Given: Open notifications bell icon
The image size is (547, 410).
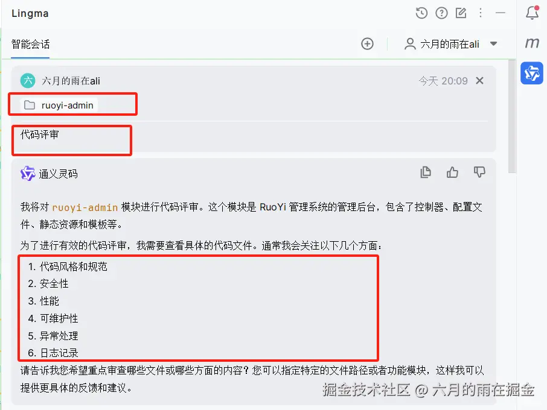Looking at the screenshot, I should 532,13.
